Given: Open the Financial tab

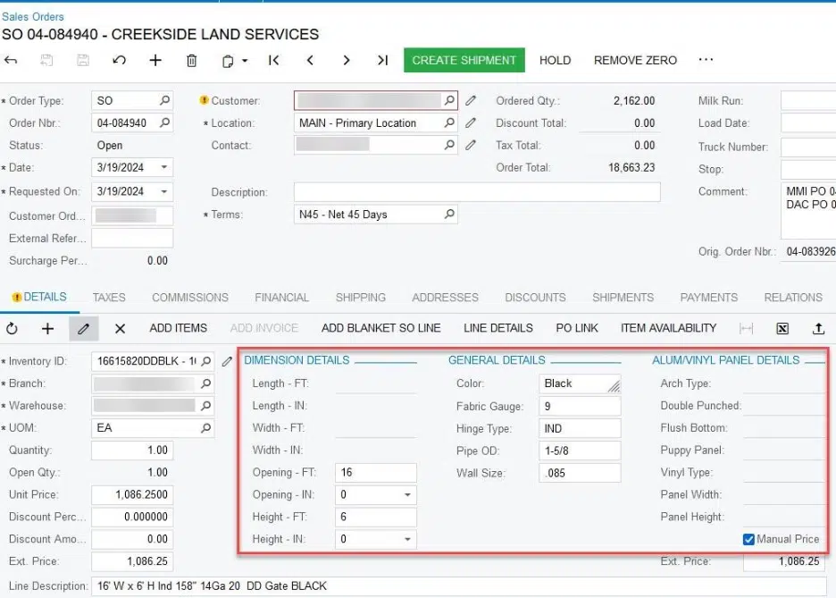Looking at the screenshot, I should [x=281, y=298].
